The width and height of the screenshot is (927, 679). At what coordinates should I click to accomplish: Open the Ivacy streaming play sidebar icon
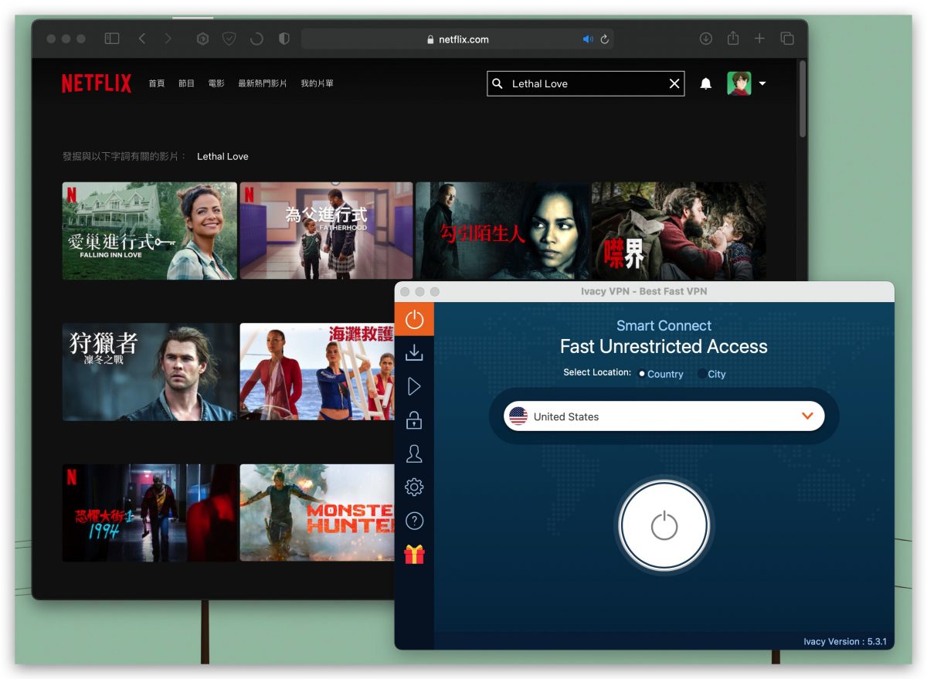pyautogui.click(x=414, y=386)
